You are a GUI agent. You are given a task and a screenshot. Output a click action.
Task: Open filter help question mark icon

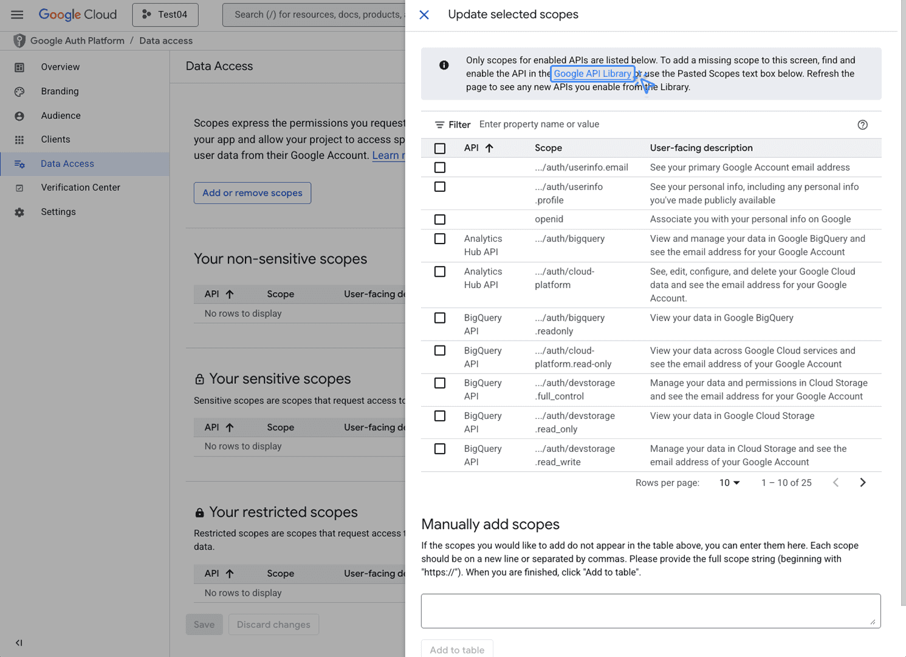pos(862,124)
